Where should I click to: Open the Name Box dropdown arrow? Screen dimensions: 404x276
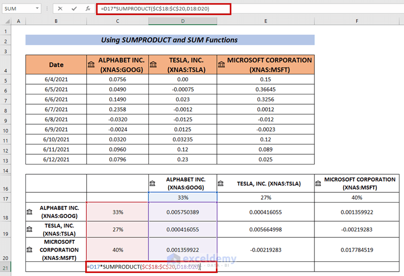pos(37,8)
